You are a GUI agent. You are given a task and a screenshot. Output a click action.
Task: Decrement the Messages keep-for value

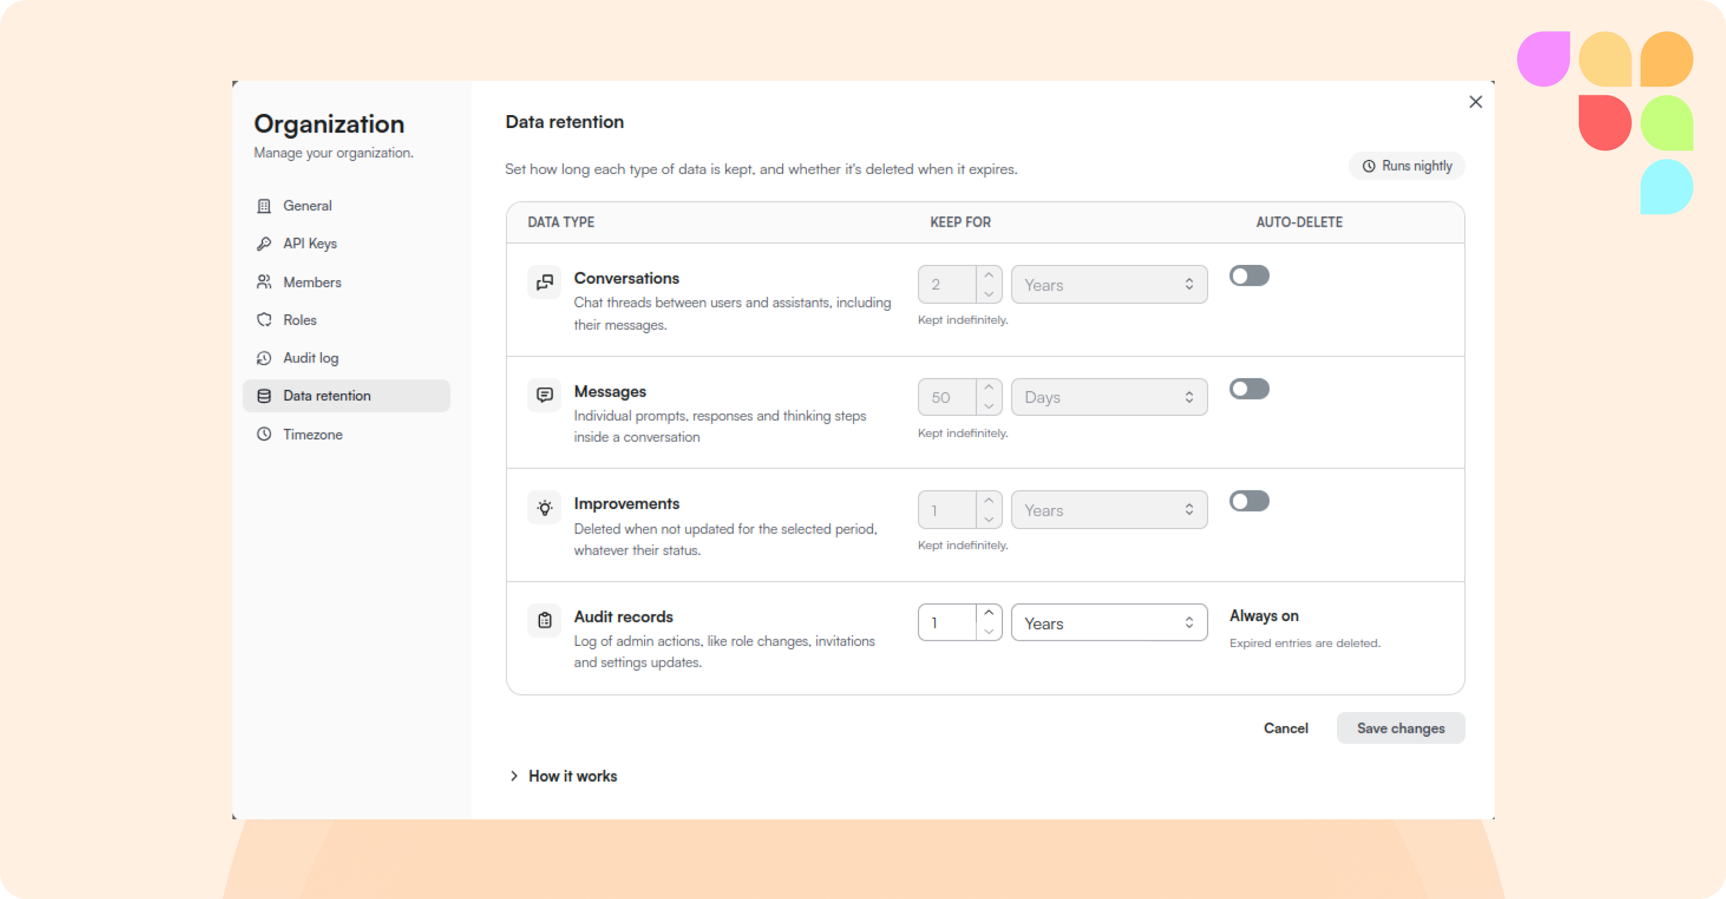(988, 407)
